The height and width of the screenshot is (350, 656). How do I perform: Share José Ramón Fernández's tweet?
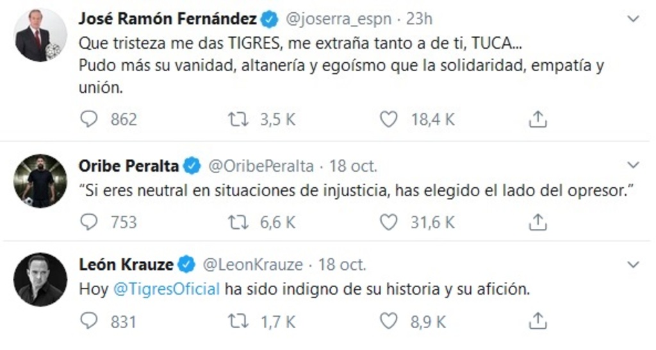pyautogui.click(x=537, y=119)
